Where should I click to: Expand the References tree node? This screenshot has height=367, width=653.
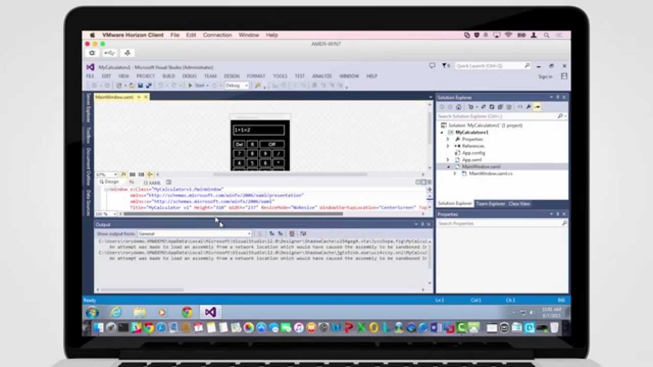[x=448, y=146]
